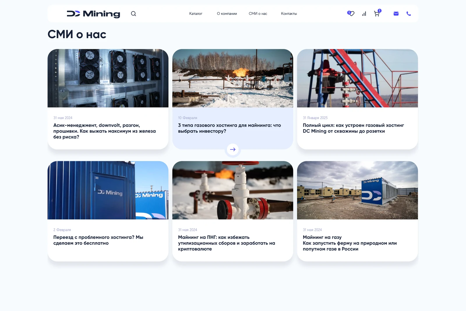Click the red valve pipe close-up thumbnail
466x311 pixels.
233,190
